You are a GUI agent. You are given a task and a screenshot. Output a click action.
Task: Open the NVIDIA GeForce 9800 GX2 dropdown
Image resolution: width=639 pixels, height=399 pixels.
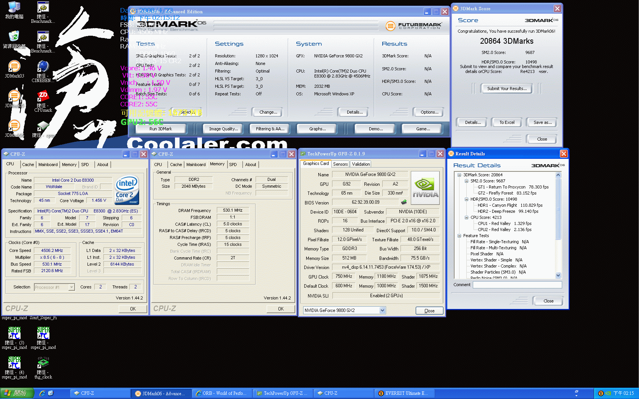382,310
